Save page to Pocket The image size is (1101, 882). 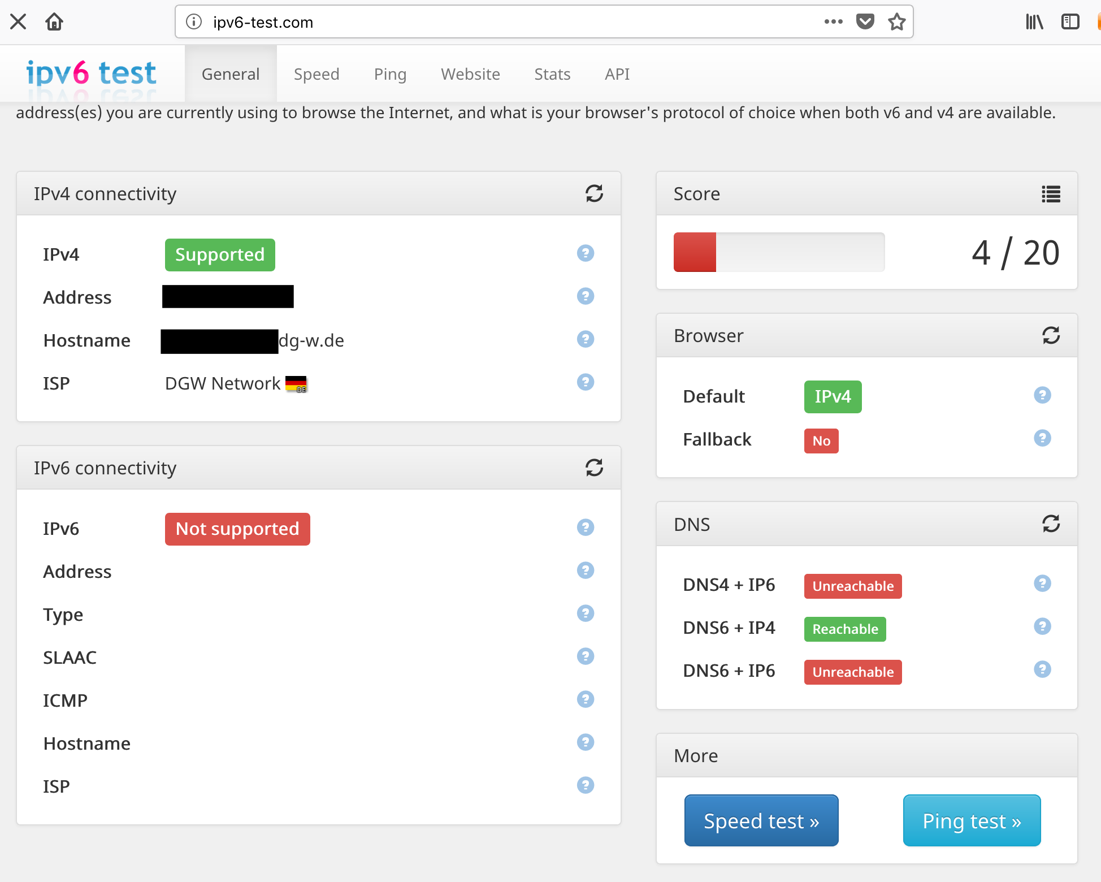click(x=865, y=22)
